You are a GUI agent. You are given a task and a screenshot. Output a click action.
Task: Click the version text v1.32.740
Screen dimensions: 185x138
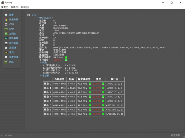point(6,135)
